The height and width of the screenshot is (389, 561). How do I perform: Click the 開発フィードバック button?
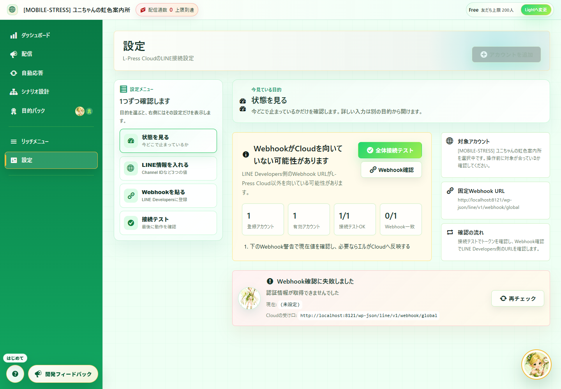tap(63, 374)
